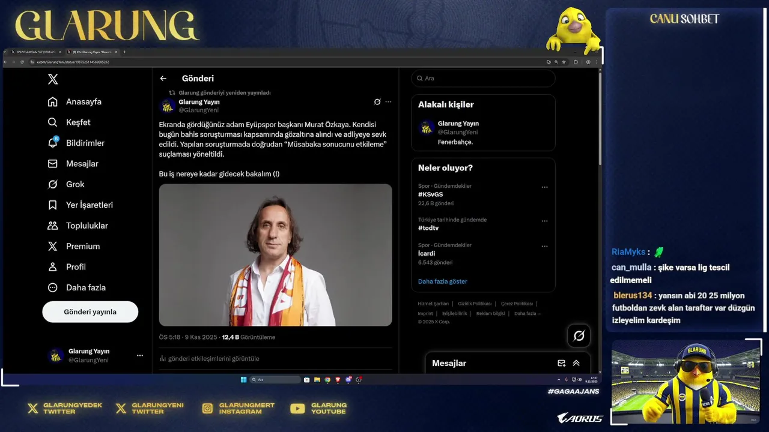Click the Windows taskbar Ara search box
Viewport: 769px width, 432px height.
click(275, 379)
